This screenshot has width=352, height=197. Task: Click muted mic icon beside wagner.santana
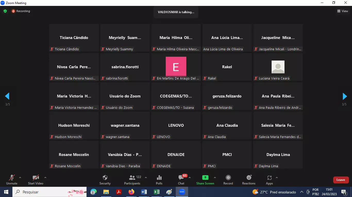point(103,137)
